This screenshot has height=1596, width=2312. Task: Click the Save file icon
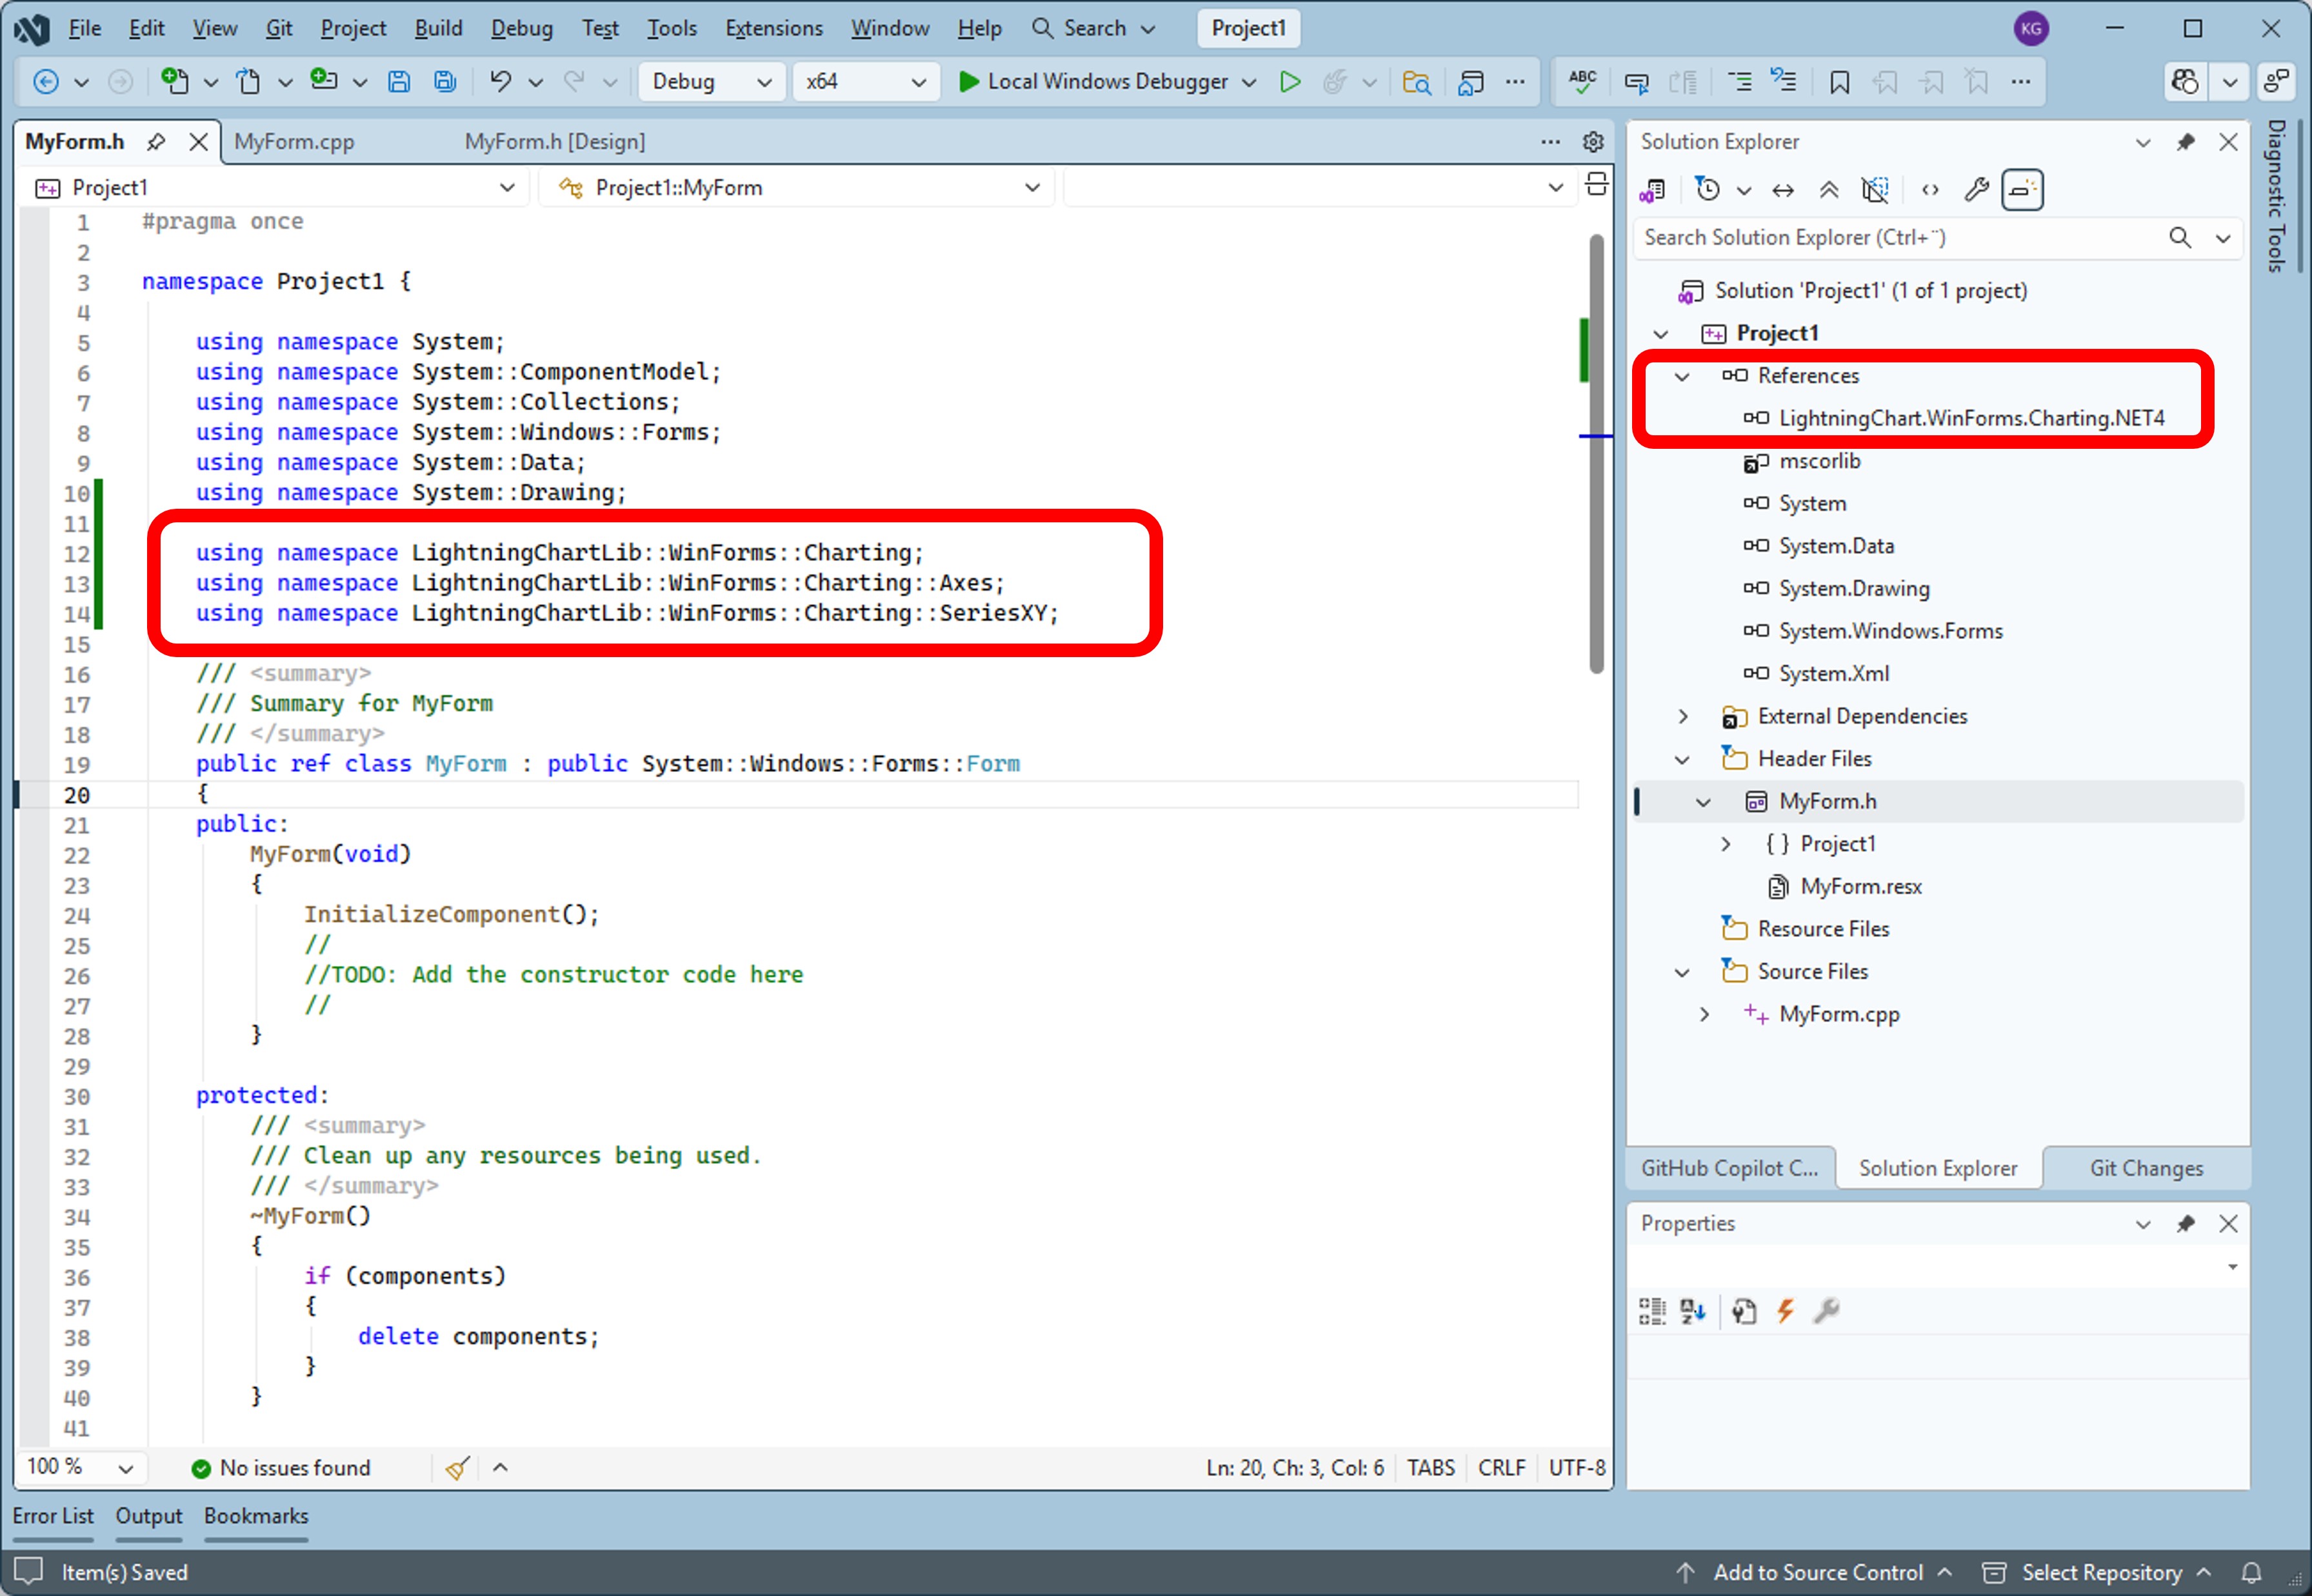[x=399, y=81]
